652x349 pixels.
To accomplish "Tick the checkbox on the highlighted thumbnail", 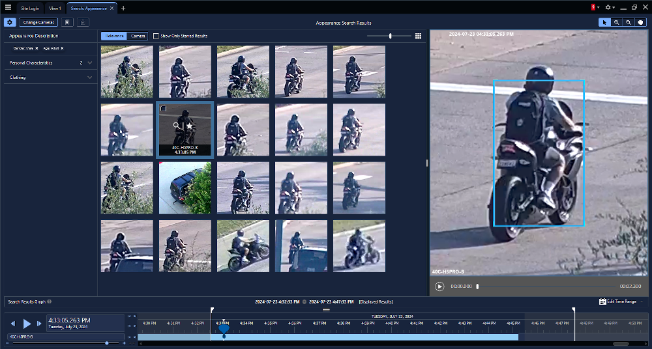I will click(163, 109).
